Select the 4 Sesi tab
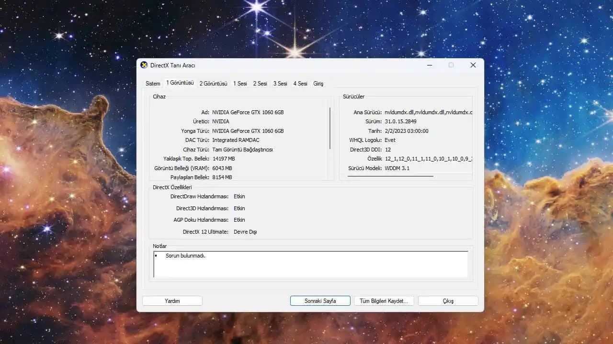 [x=300, y=84]
